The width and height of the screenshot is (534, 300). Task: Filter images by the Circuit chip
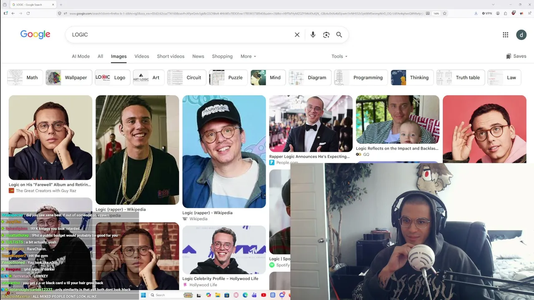coord(186,77)
